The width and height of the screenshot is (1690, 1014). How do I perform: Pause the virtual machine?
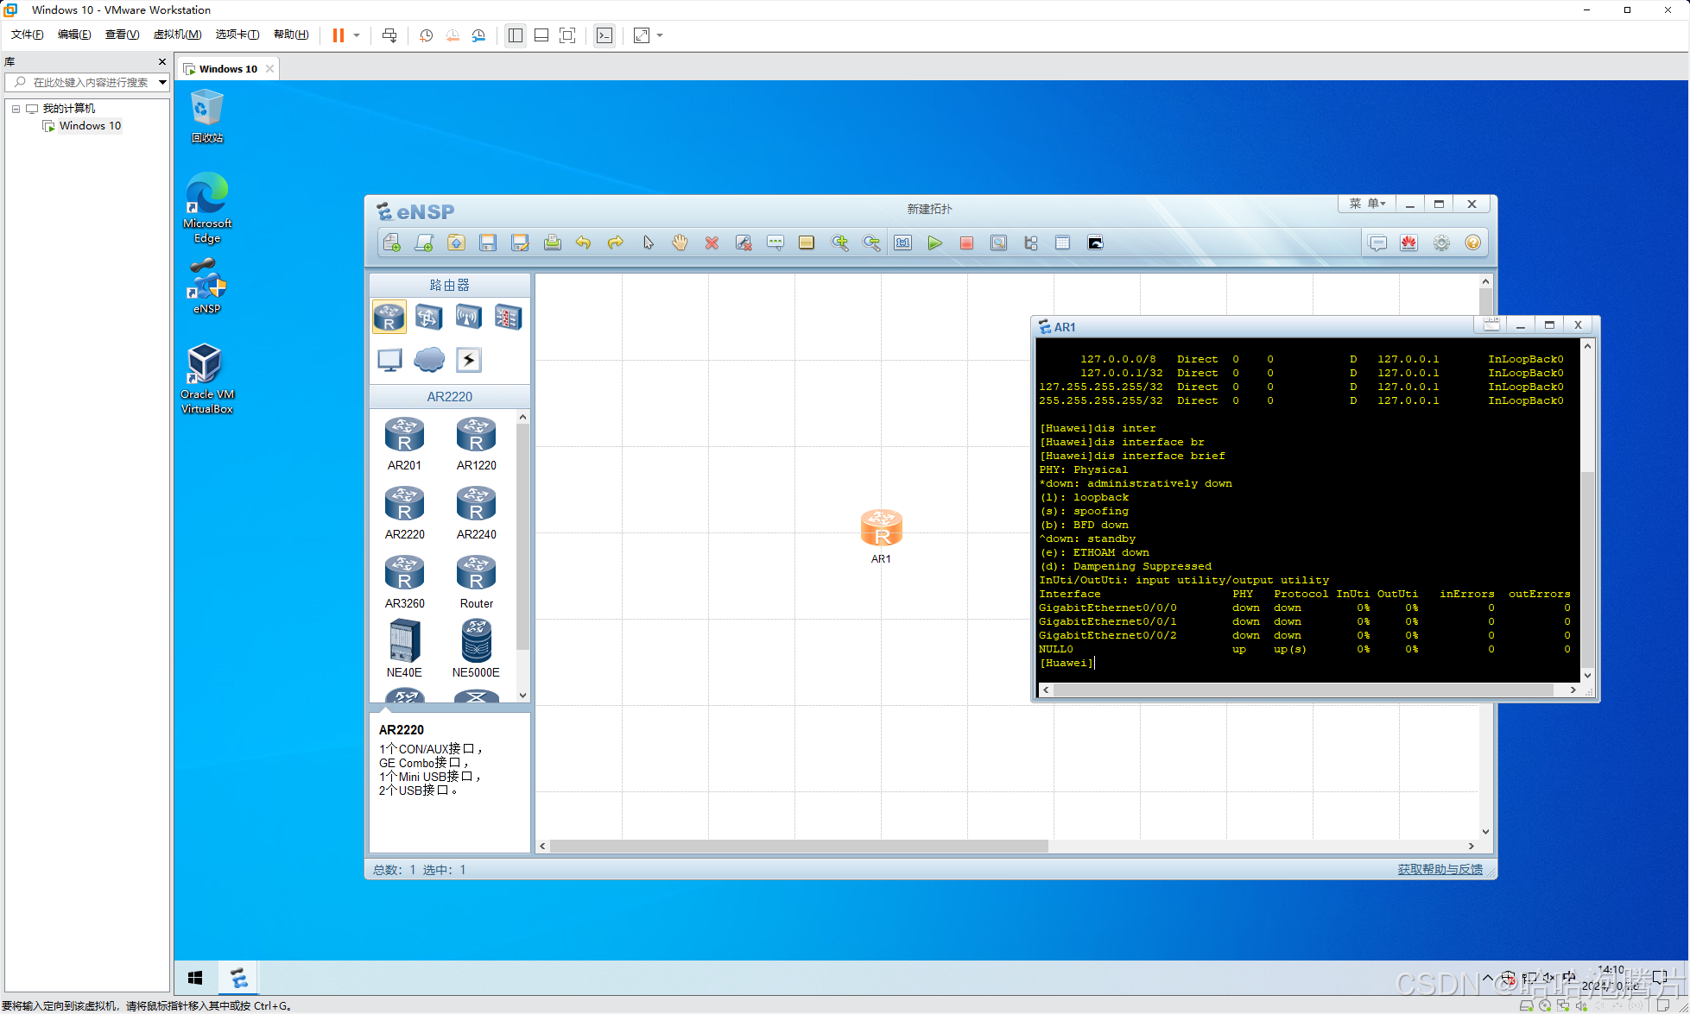[x=339, y=35]
